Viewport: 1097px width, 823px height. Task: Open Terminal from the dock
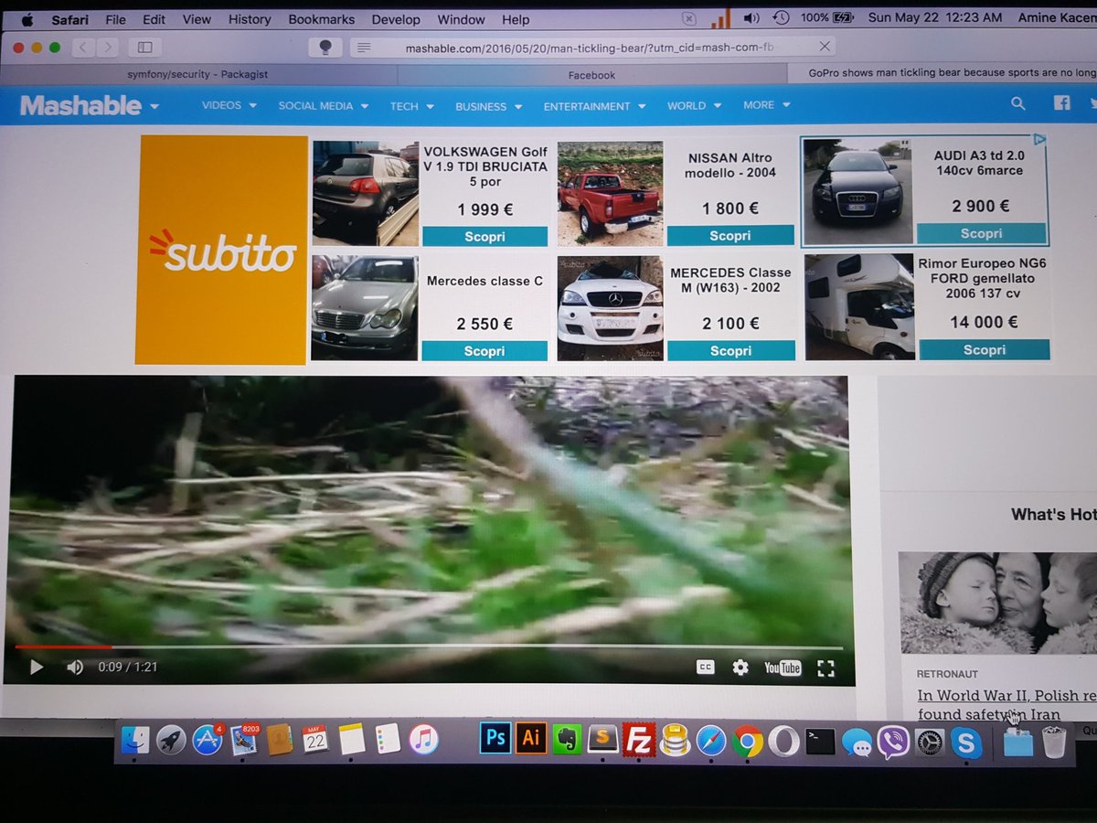pos(820,741)
